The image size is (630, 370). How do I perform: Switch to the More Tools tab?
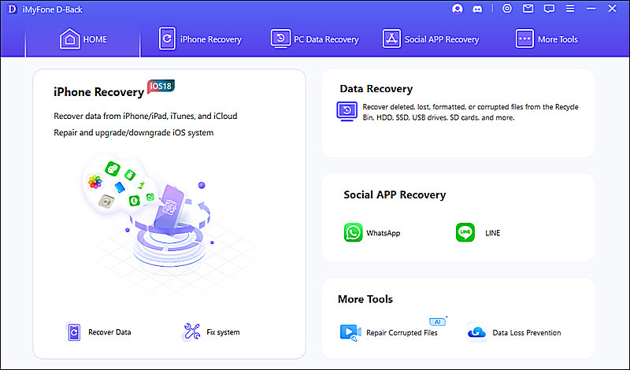point(547,39)
